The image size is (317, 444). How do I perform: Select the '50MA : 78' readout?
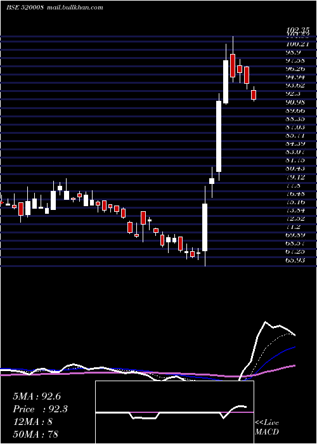pos(36,434)
